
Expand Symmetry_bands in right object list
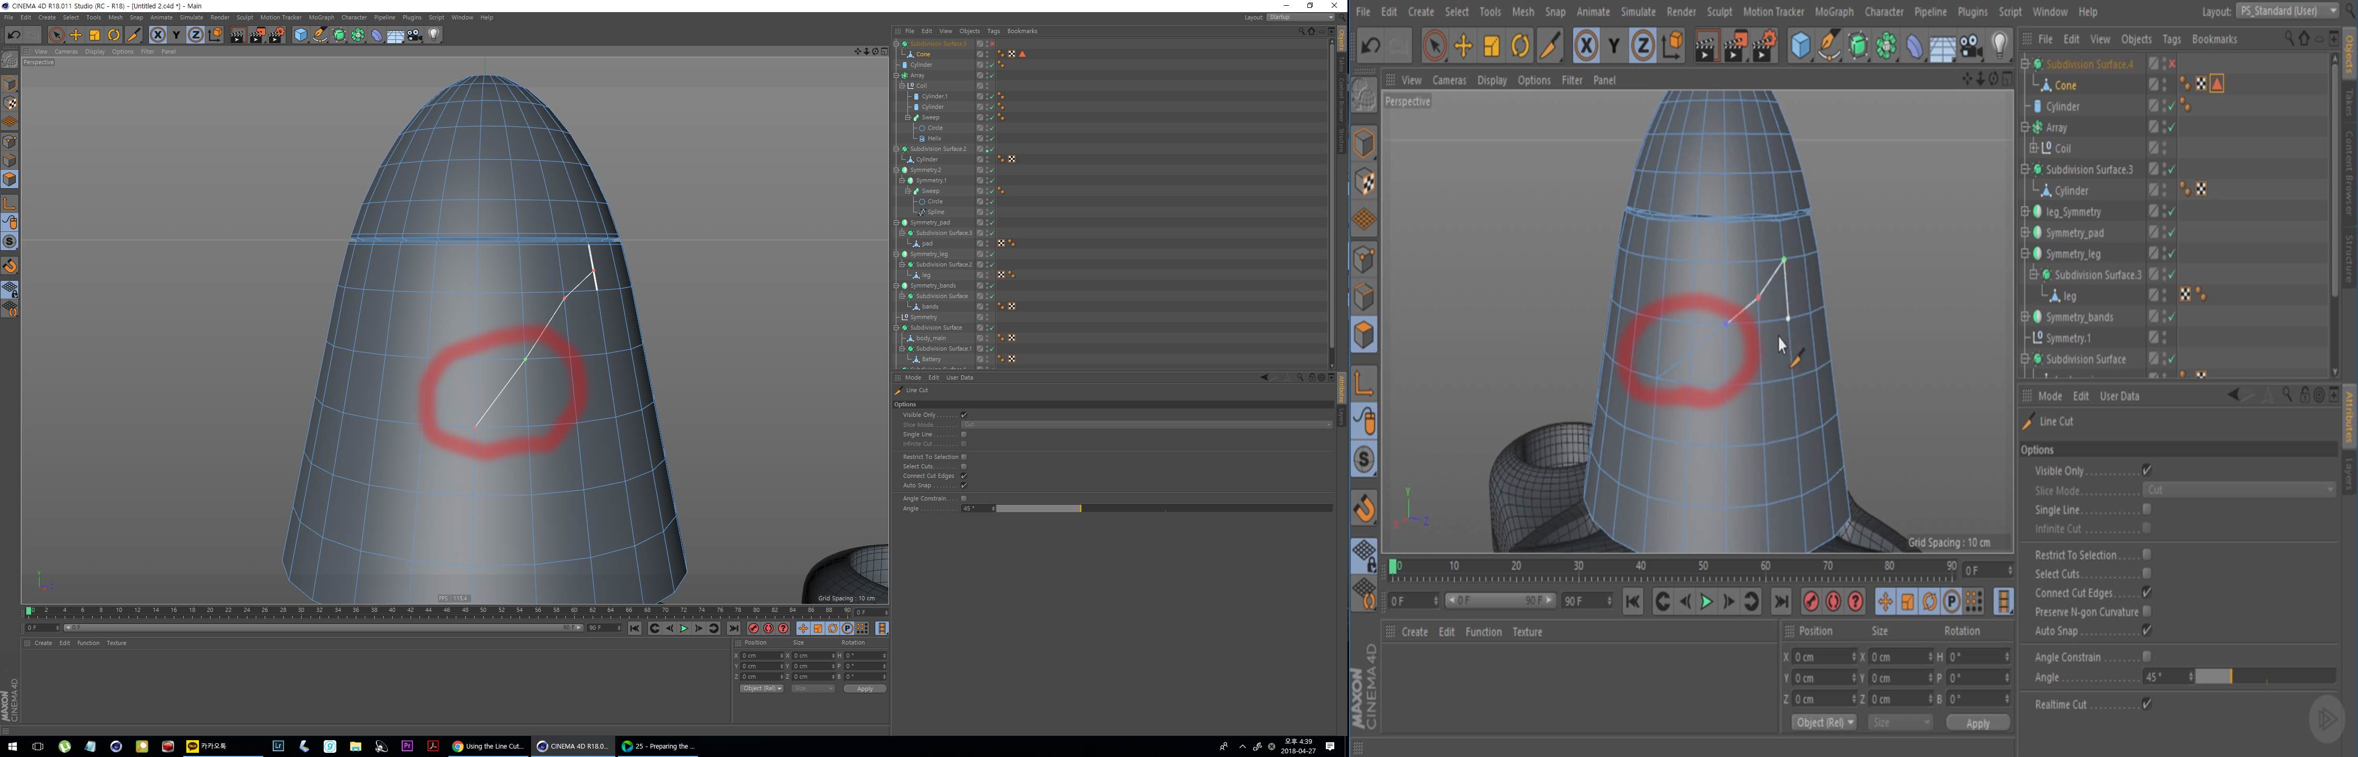point(2025,317)
